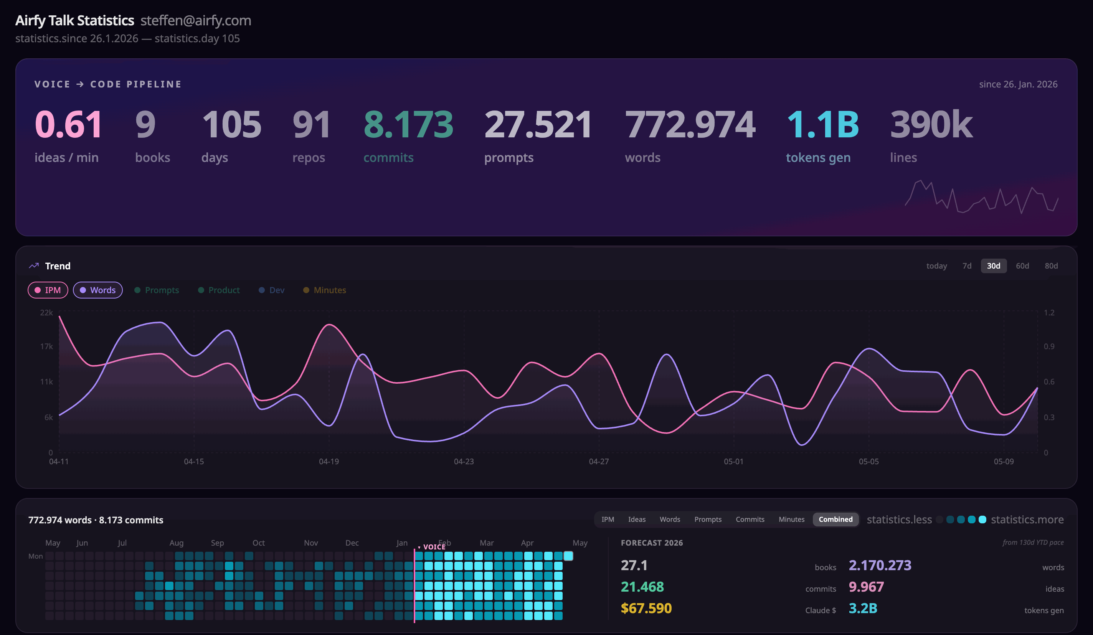Click the FORECAST 2026 heading
The width and height of the screenshot is (1093, 635).
651,543
